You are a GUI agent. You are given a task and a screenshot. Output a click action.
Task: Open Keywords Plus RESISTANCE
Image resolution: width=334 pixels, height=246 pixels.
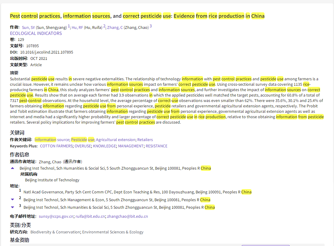pos(156,146)
